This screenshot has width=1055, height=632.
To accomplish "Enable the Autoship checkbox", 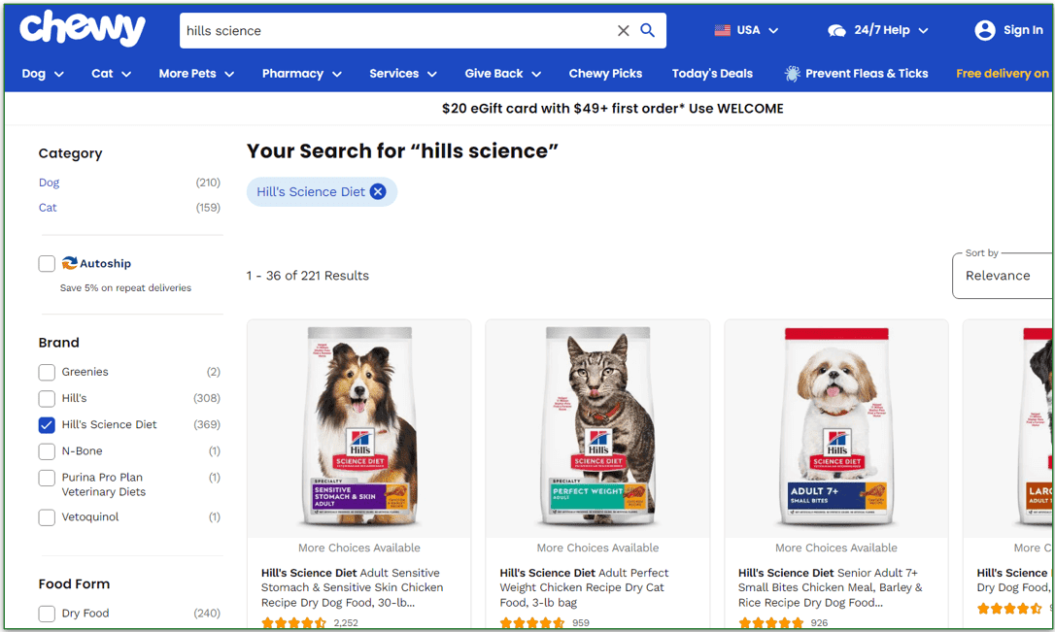I will [46, 263].
